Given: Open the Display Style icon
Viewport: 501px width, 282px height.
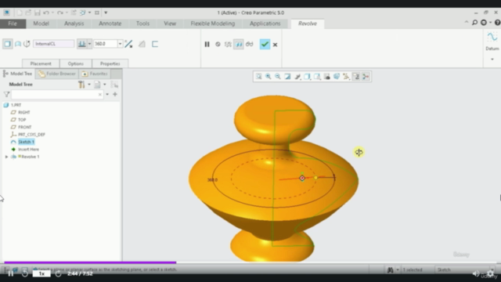Looking at the screenshot, I should [307, 77].
